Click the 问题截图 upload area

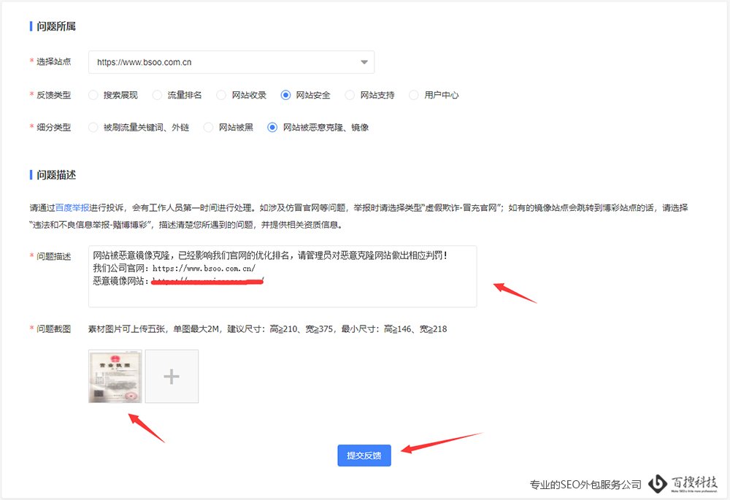[142, 376]
